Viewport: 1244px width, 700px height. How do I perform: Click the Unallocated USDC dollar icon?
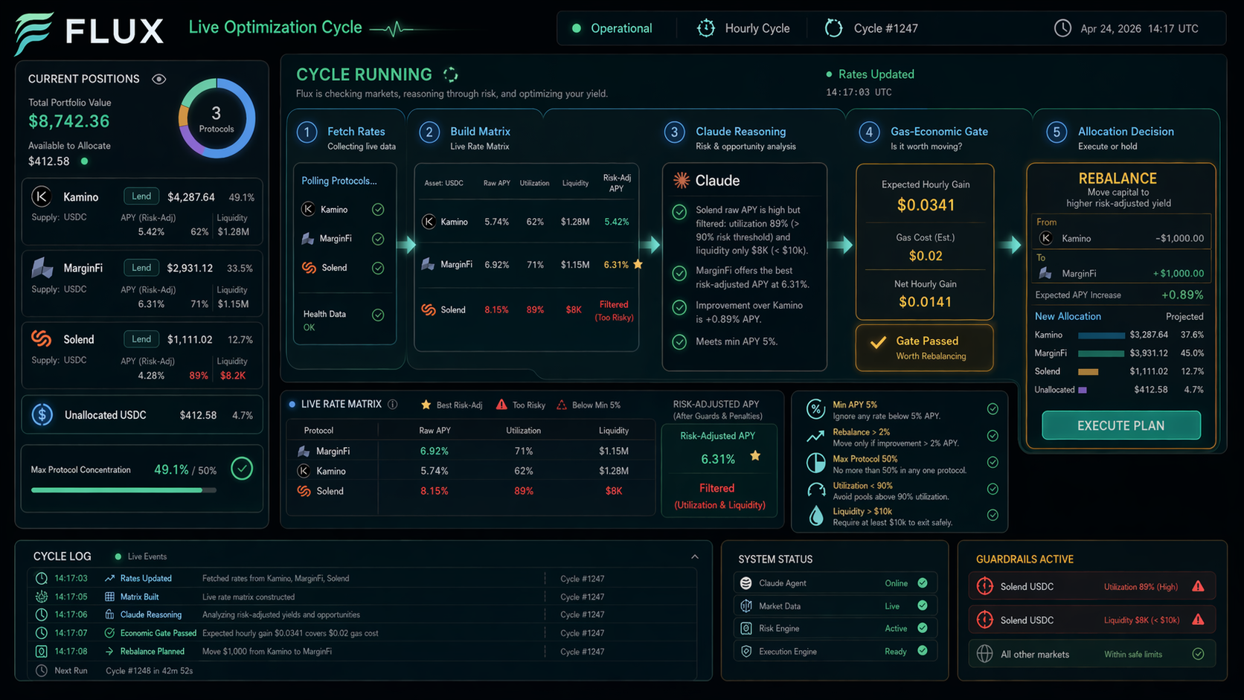42,414
